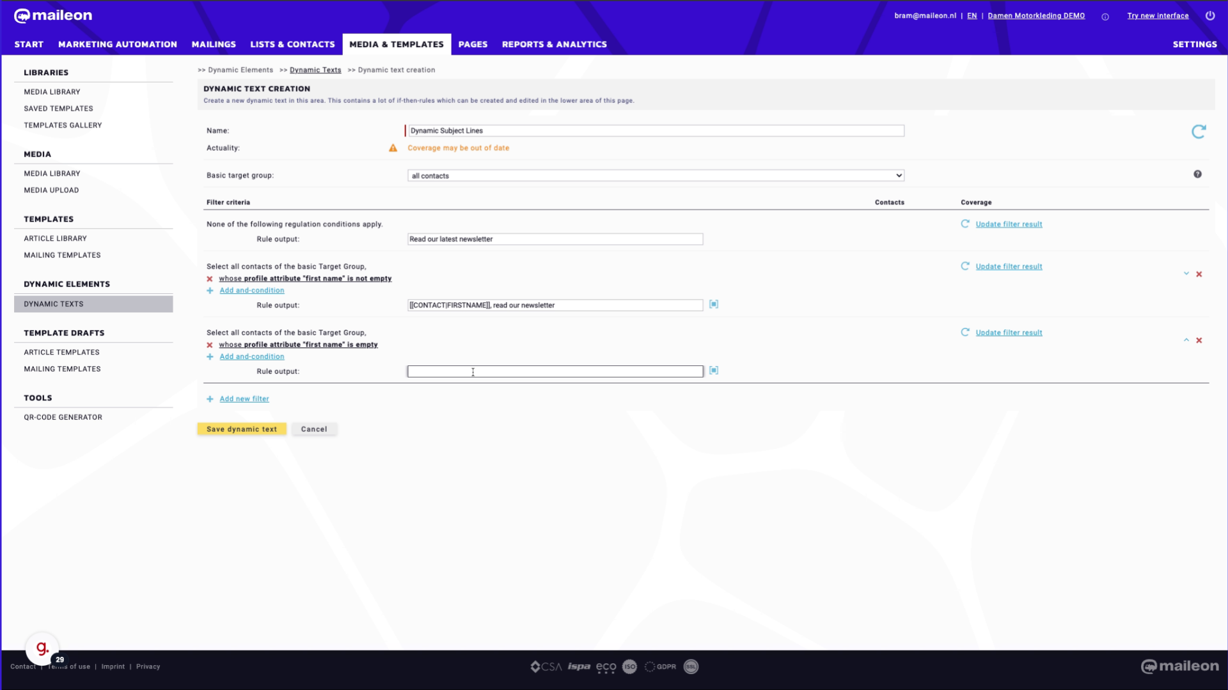1228x690 pixels.
Task: Open personalization picker for FIRSTNAME rule output
Action: [x=714, y=305]
